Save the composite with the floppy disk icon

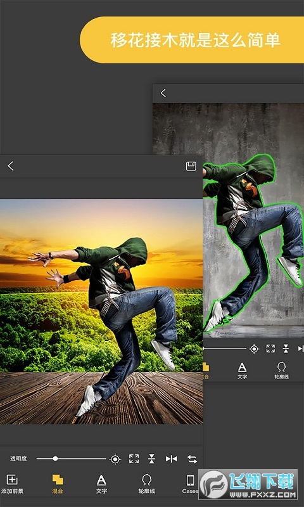tap(191, 166)
